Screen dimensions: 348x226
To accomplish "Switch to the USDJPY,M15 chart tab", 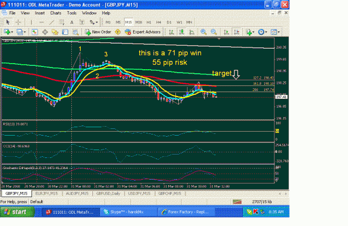I will [139, 194].
